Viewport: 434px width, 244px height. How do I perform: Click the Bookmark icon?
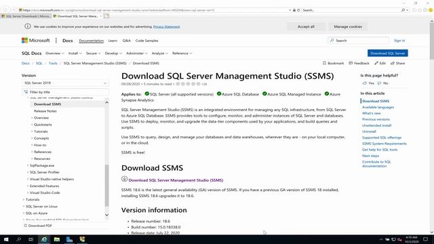[x=324, y=63]
